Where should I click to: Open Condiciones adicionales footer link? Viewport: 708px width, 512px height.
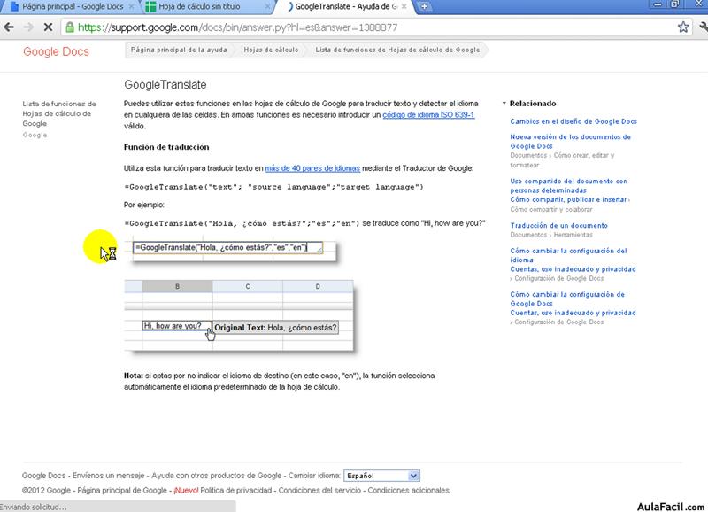(408, 491)
